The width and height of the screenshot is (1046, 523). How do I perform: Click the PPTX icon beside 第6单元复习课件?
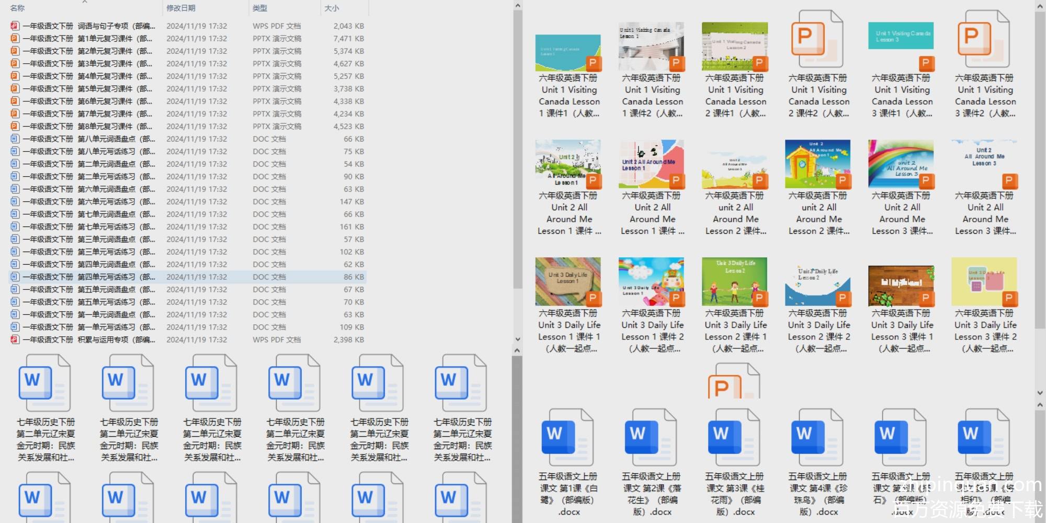pyautogui.click(x=15, y=101)
